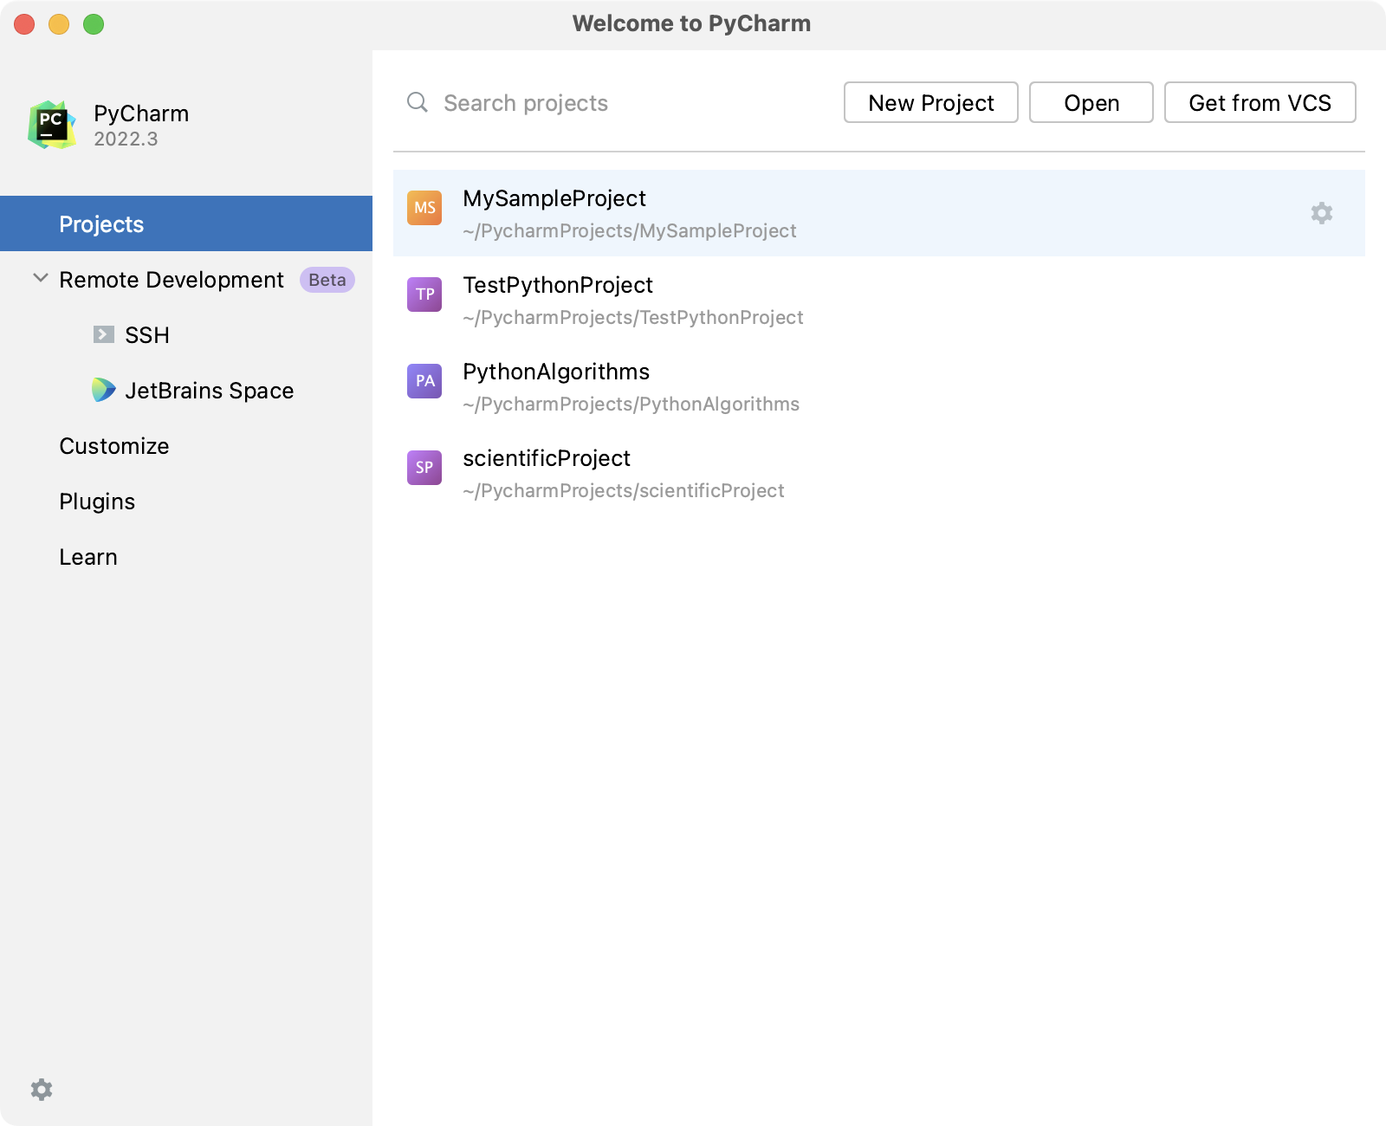This screenshot has height=1126, width=1386.
Task: Select the Projects tab in sidebar
Action: tap(101, 224)
